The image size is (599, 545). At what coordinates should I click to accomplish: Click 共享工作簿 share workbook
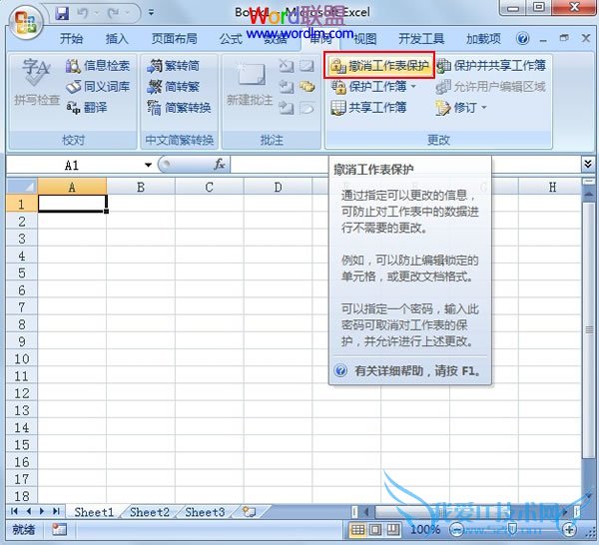point(368,108)
